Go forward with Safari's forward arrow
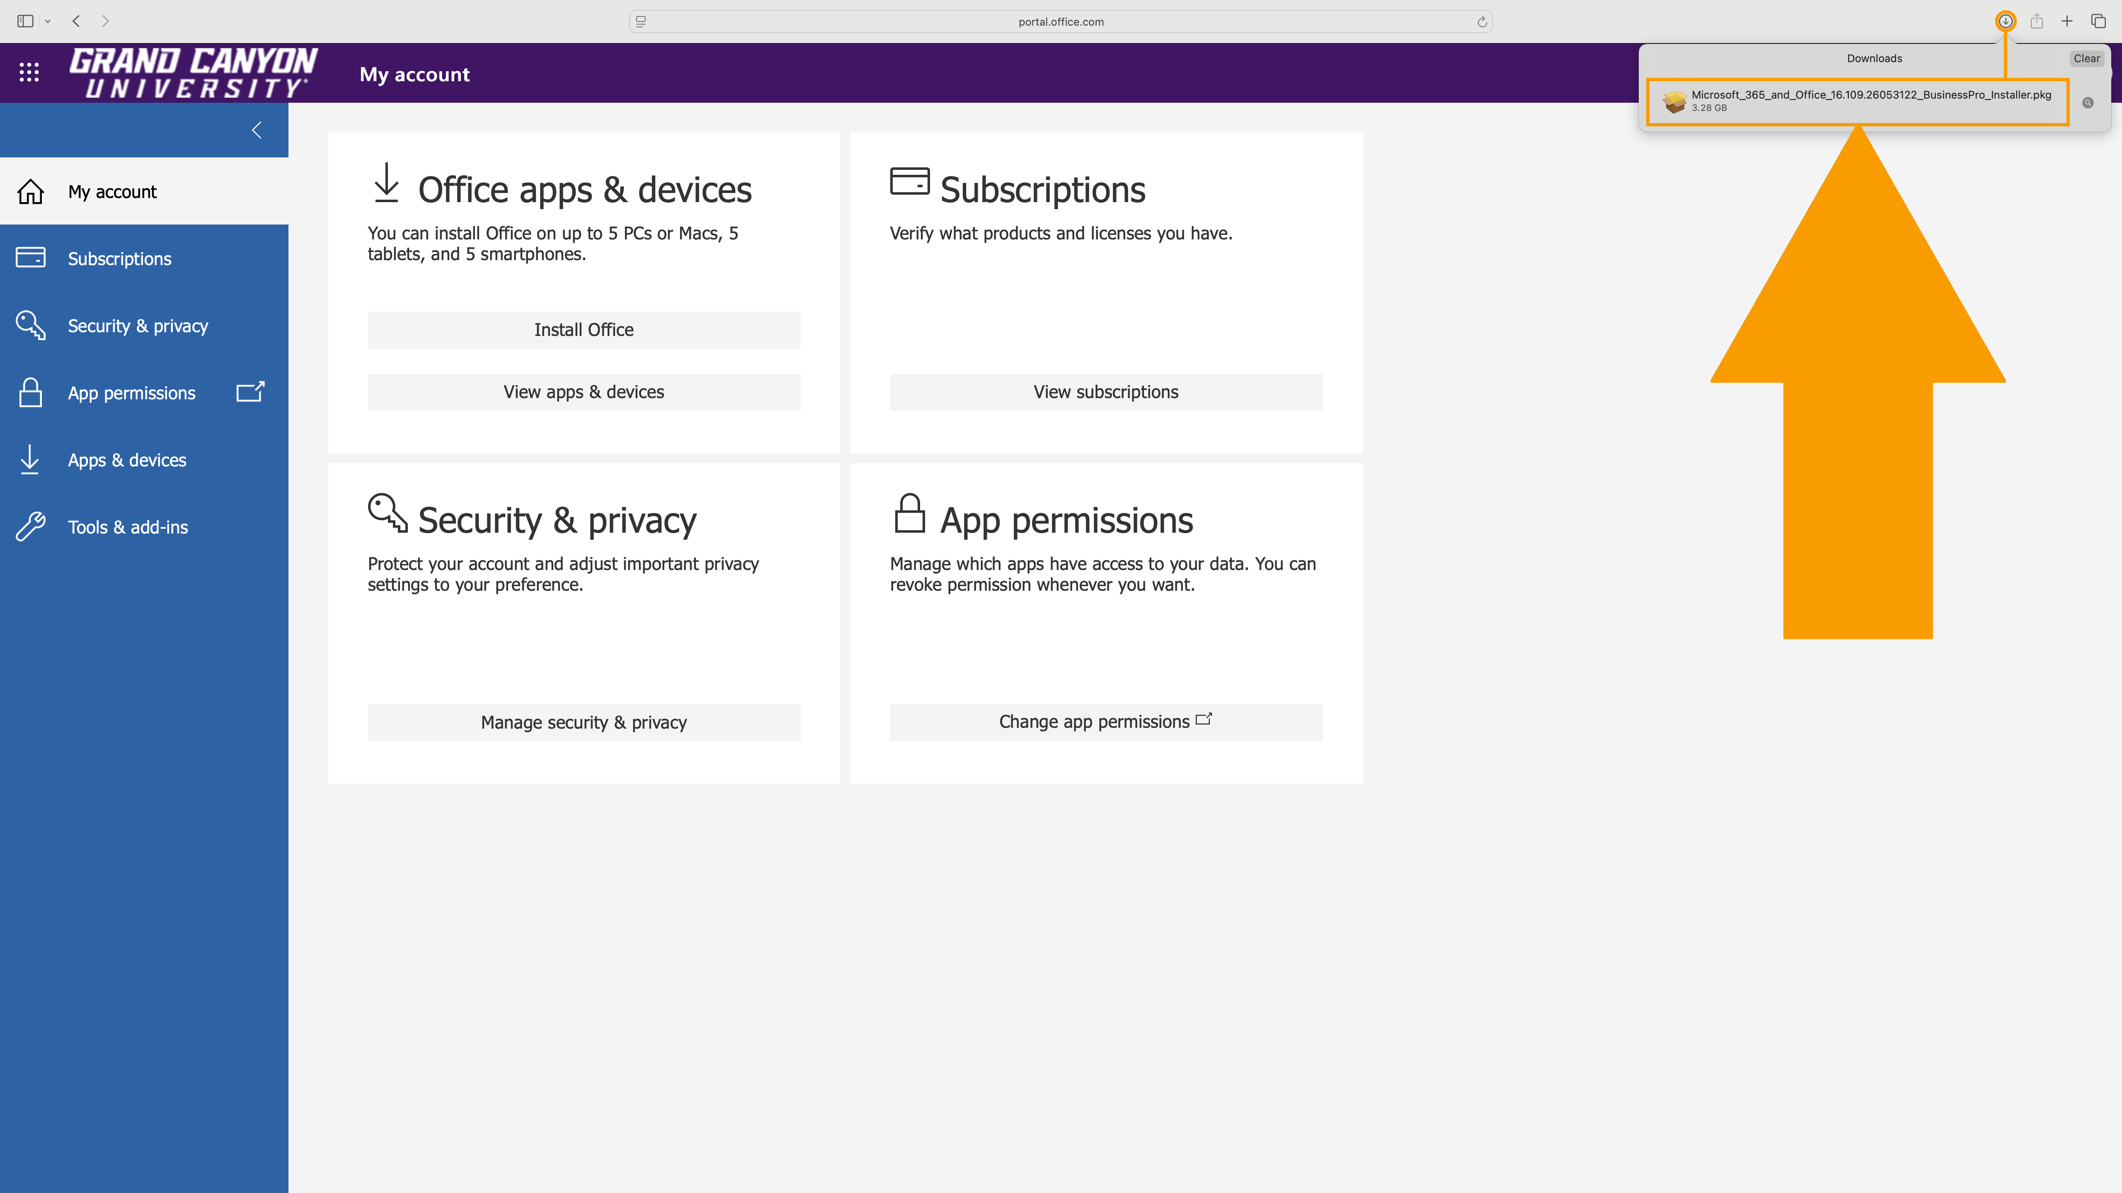This screenshot has height=1193, width=2122. click(x=105, y=22)
